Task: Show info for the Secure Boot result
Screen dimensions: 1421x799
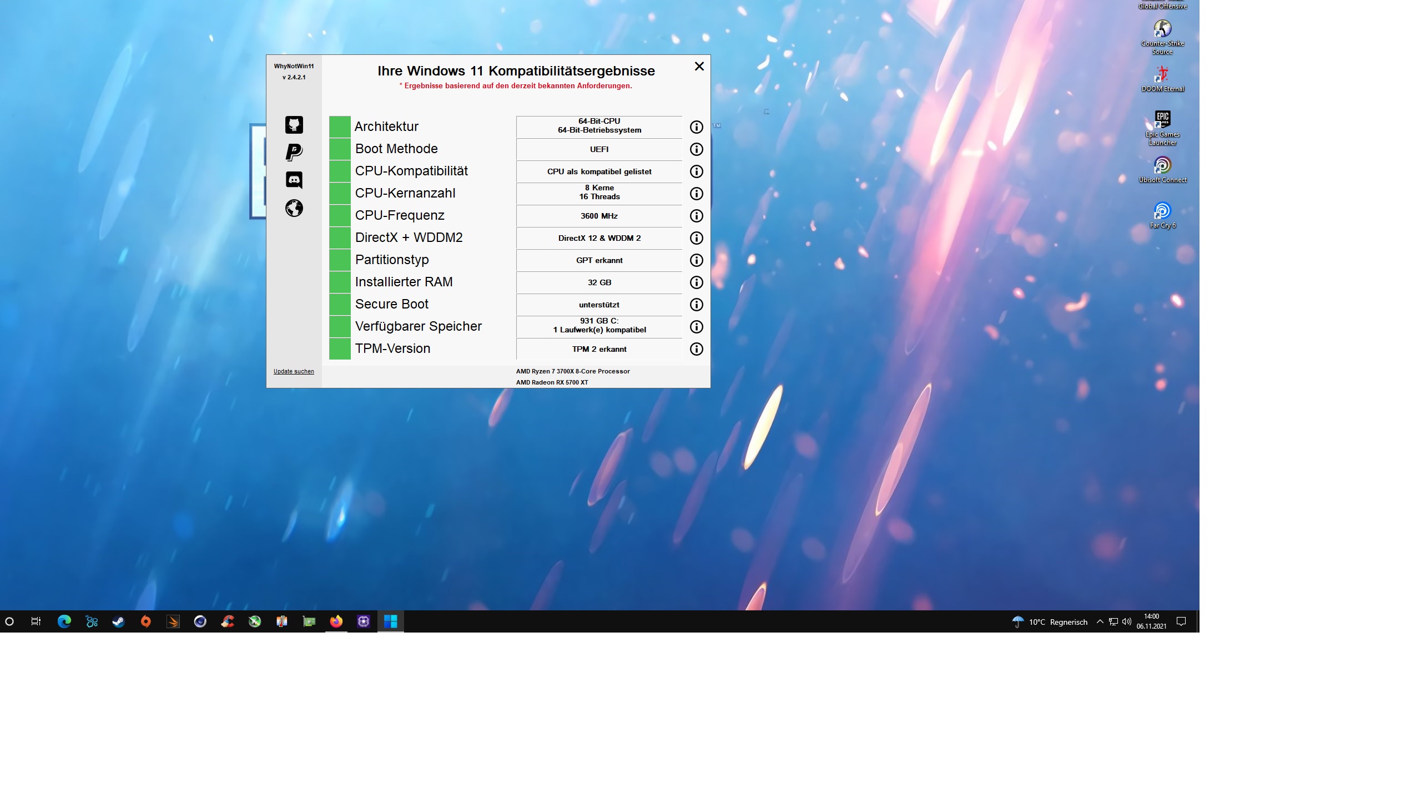Action: click(696, 305)
